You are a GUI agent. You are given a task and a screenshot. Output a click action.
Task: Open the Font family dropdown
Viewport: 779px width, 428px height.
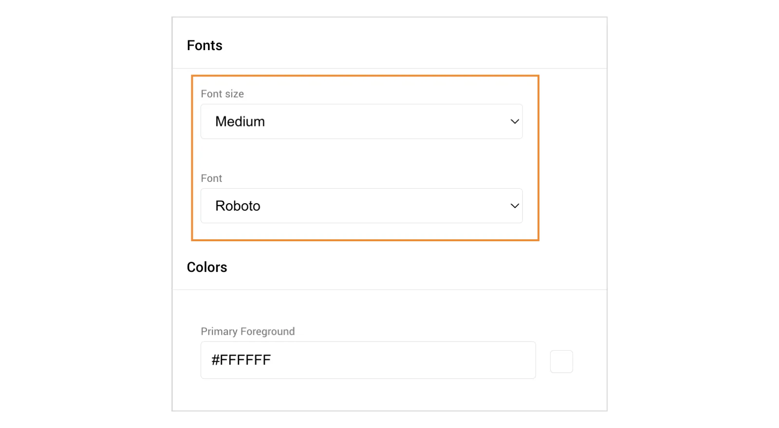click(361, 206)
